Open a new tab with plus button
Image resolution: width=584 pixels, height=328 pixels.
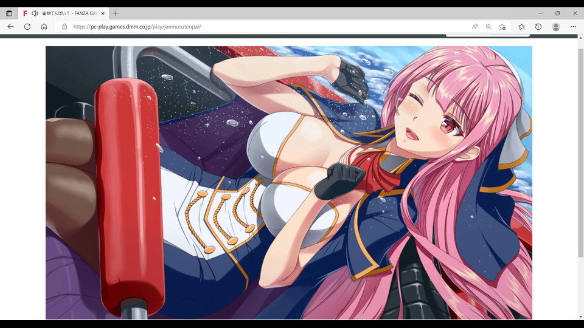116,13
